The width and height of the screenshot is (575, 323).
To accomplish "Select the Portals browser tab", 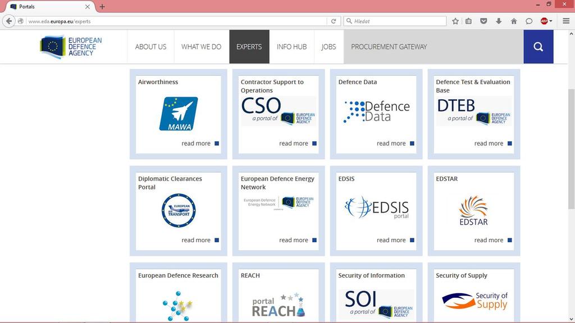I will coord(49,7).
